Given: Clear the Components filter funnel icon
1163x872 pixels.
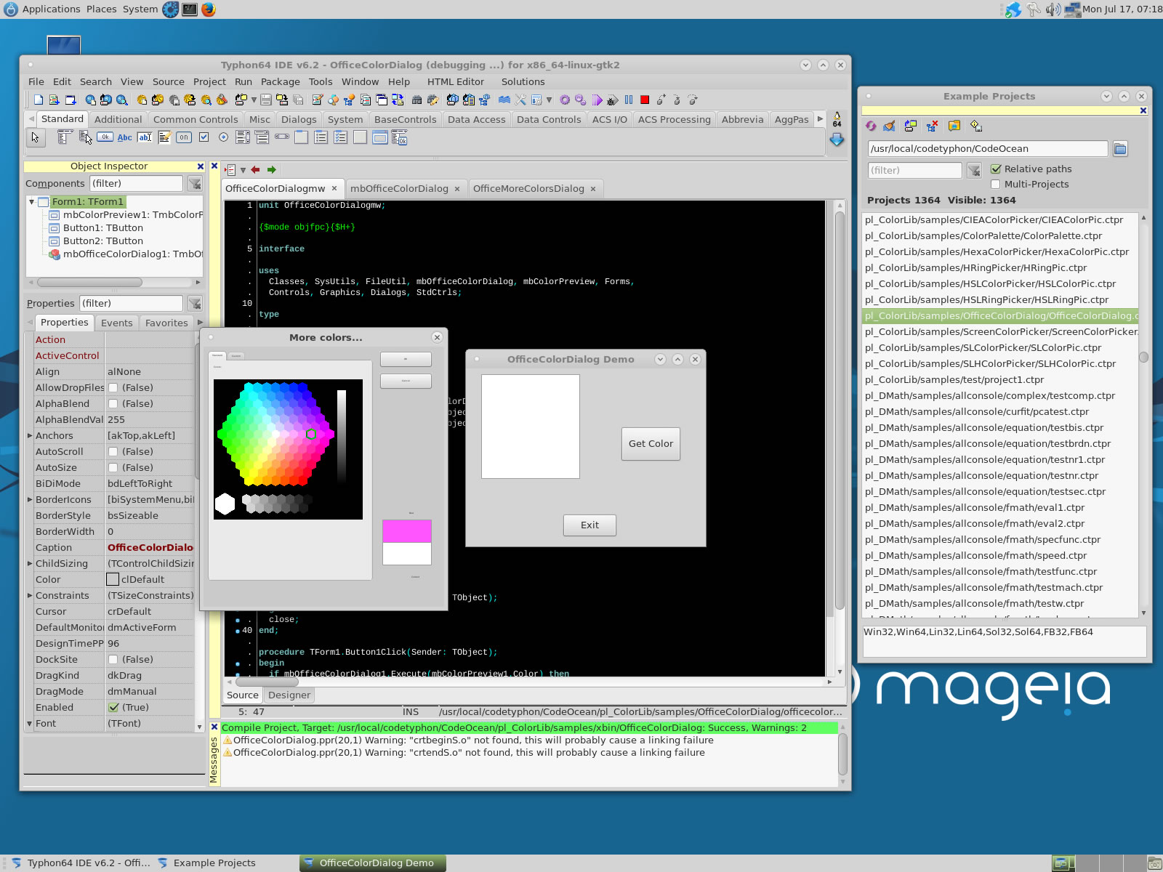Looking at the screenshot, I should 195,184.
